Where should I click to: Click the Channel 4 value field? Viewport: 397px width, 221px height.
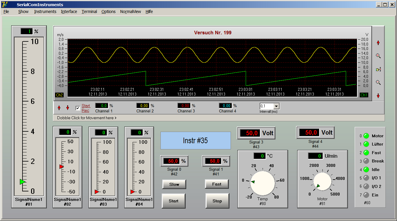(x=226, y=106)
